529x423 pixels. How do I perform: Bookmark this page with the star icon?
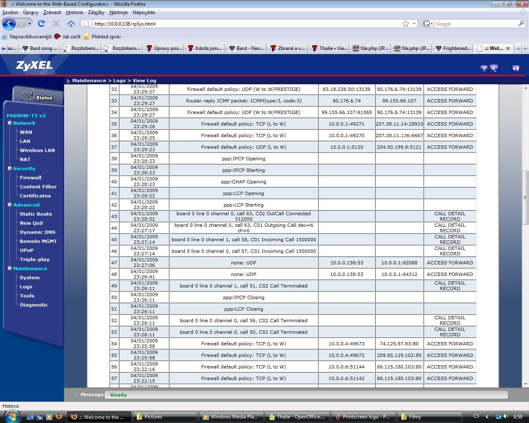click(406, 24)
